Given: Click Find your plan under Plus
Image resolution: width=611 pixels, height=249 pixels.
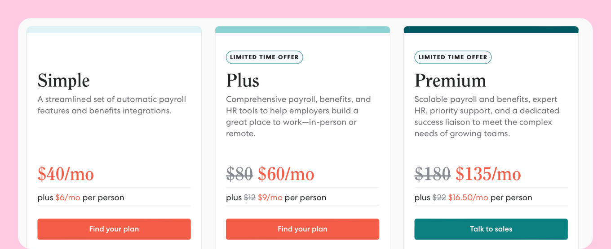Looking at the screenshot, I should pos(302,229).
